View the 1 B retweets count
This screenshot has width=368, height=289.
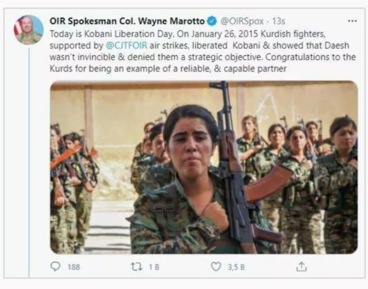pos(154,267)
